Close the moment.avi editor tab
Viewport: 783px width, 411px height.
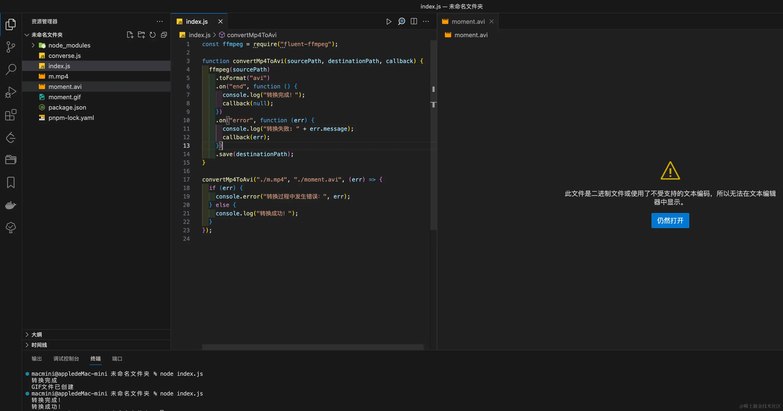click(x=491, y=21)
